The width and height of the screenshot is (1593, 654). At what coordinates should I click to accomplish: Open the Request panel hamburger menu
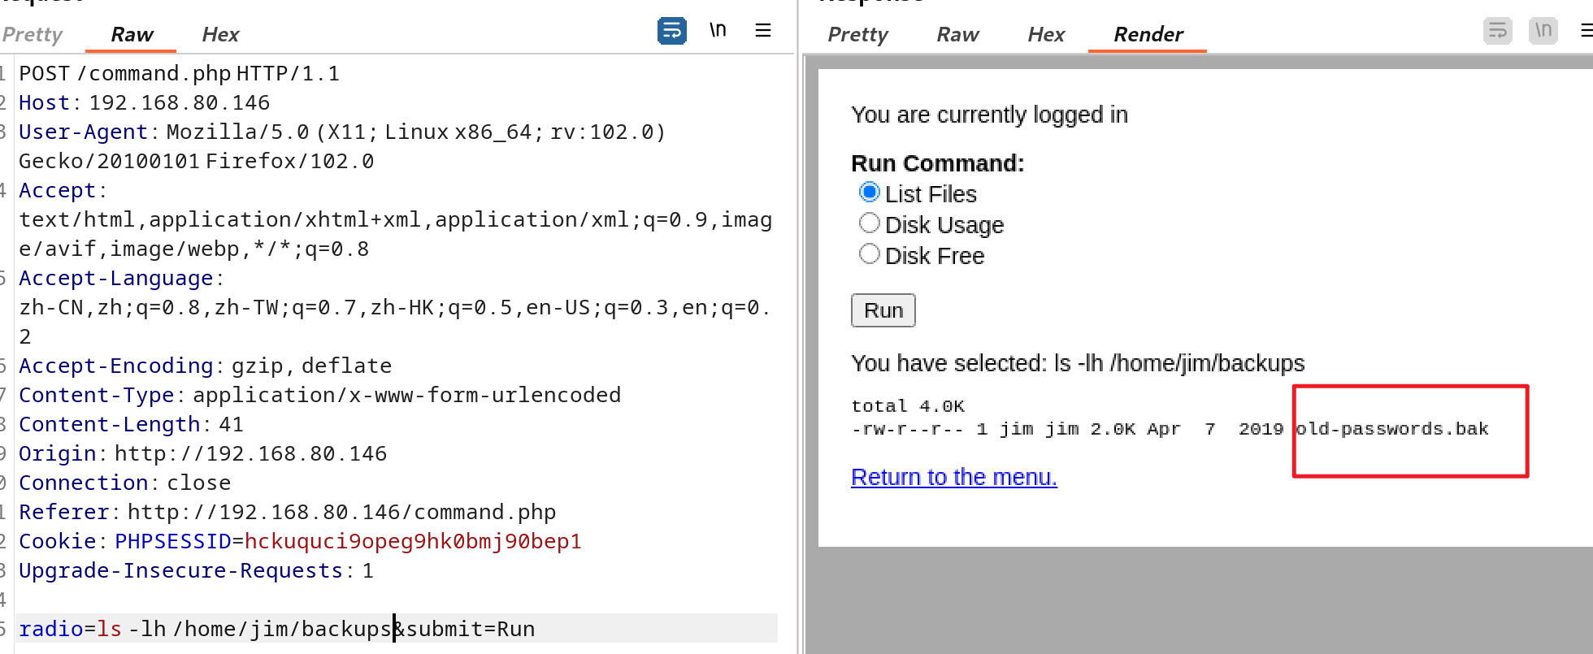[763, 30]
